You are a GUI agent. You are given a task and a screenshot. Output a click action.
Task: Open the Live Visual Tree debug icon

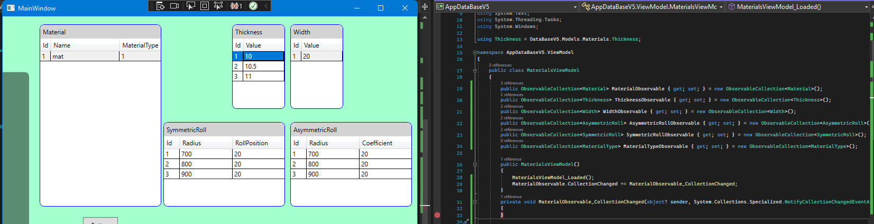click(x=161, y=6)
